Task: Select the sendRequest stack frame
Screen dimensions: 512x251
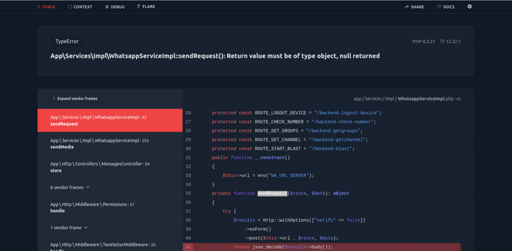Action: [x=110, y=121]
